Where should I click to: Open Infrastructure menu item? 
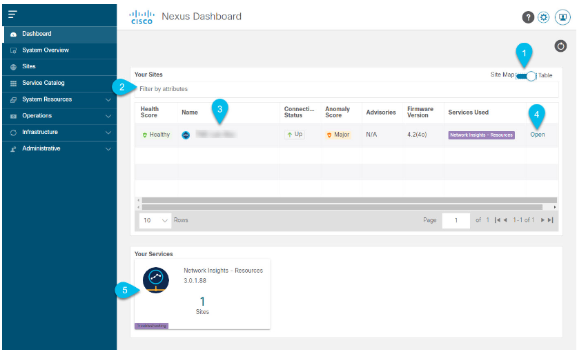(60, 132)
